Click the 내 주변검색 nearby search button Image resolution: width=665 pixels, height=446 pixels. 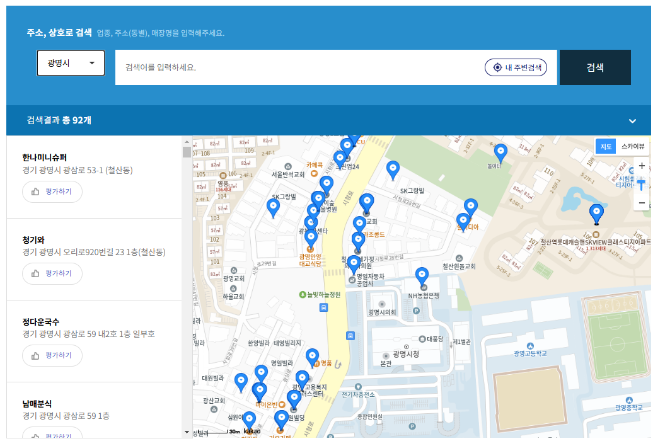click(516, 67)
